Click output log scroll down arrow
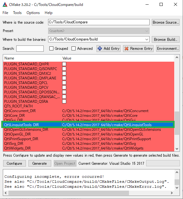Screen dimensions: 183x199 pyautogui.click(x=177, y=187)
